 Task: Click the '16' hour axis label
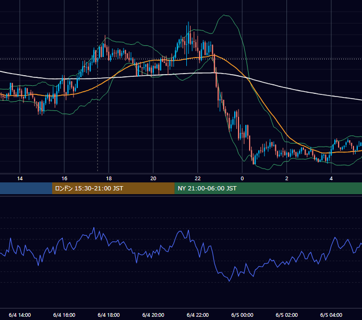pyautogui.click(x=64, y=179)
